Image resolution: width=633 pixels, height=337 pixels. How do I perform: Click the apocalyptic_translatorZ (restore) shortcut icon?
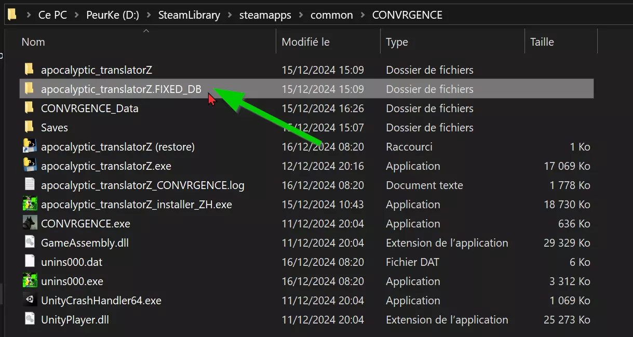pyautogui.click(x=30, y=146)
